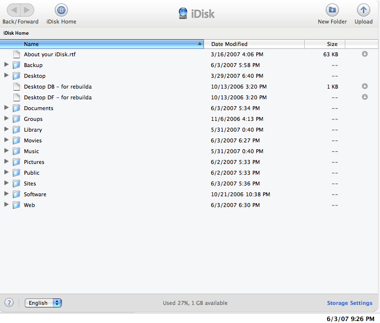Click the Desktop DF file icon
380x323 pixels.
[x=17, y=97]
